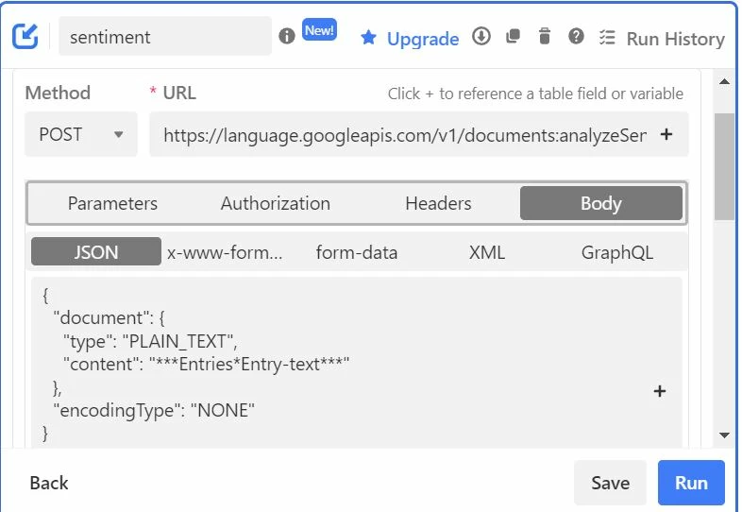Click the info icon next to sentiment
This screenshot has width=742, height=512.
point(287,36)
